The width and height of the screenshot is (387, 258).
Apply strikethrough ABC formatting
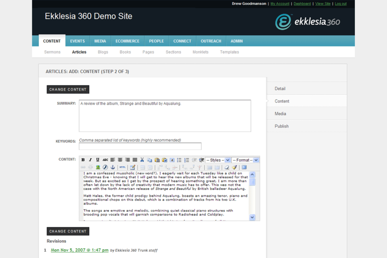(x=105, y=160)
